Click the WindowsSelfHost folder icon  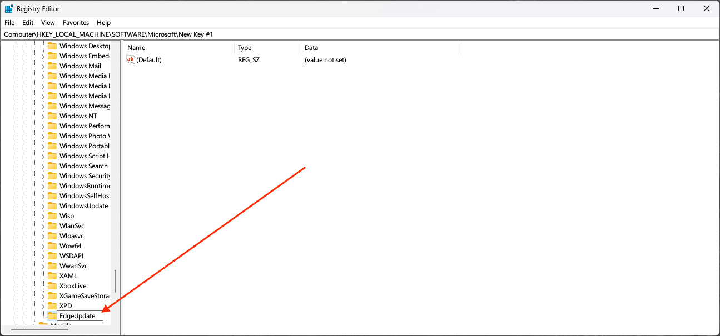(52, 196)
